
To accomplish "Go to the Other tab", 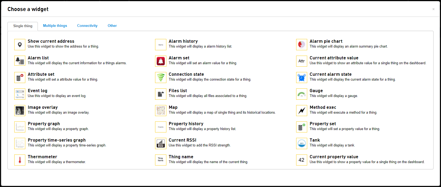I will coord(112,26).
